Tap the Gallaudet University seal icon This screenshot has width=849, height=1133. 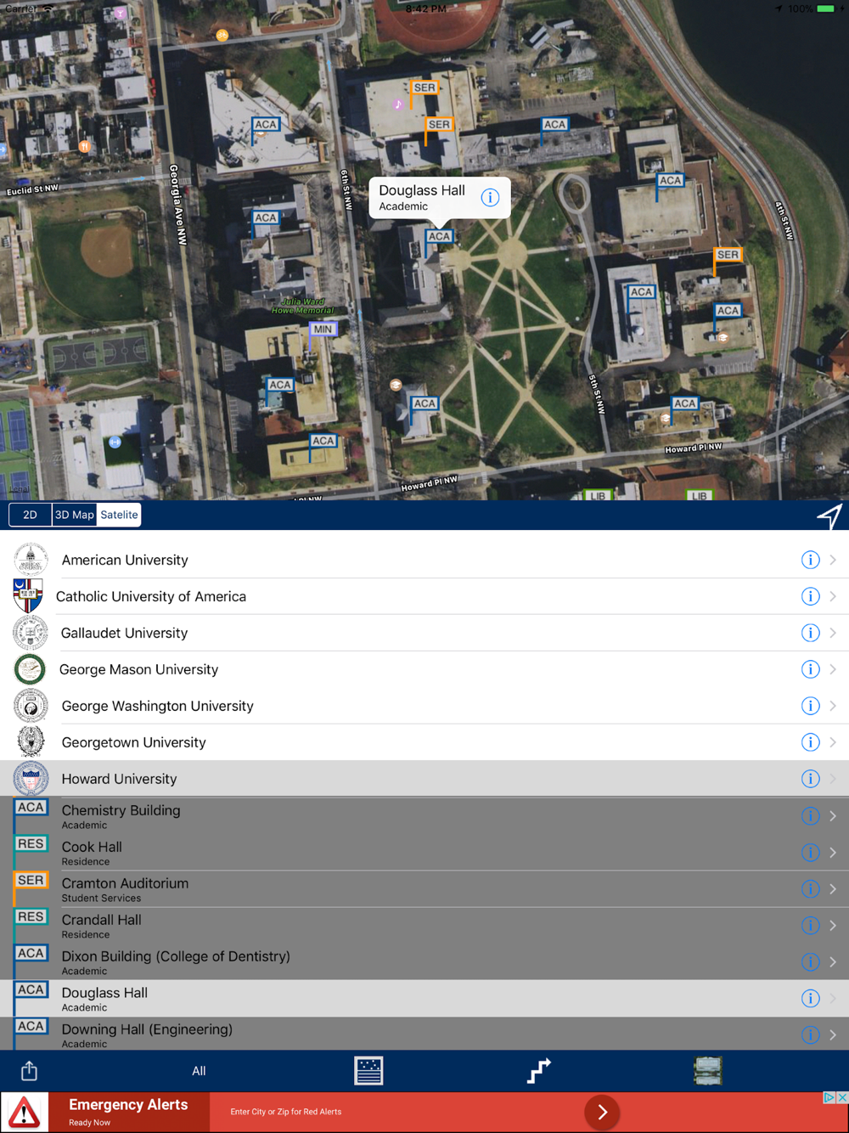pos(31,633)
